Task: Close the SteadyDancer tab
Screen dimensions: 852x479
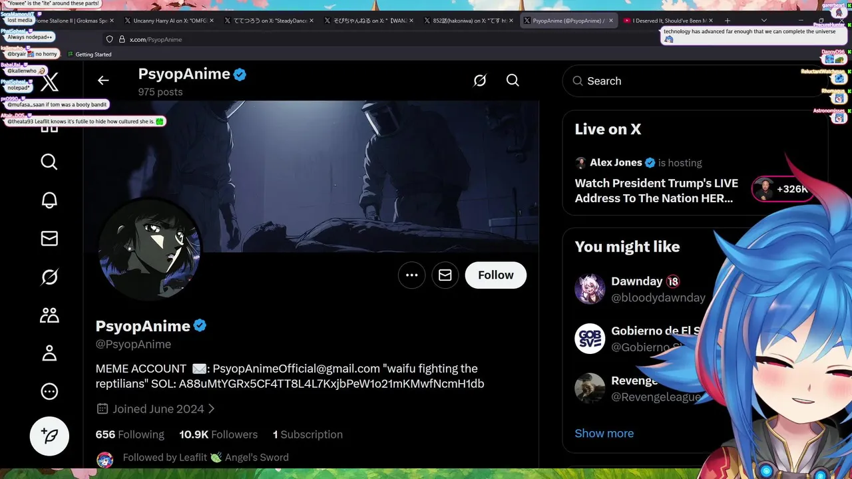Action: 312,21
